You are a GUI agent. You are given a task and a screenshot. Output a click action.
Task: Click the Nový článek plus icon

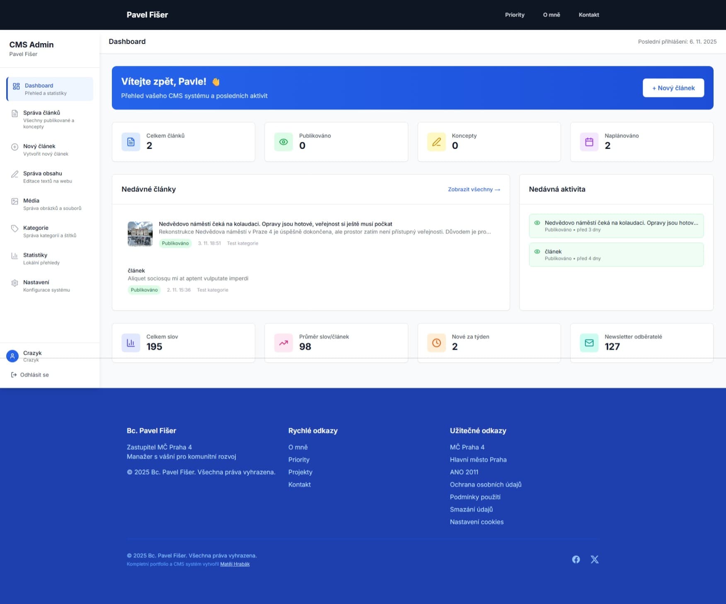[x=15, y=146]
